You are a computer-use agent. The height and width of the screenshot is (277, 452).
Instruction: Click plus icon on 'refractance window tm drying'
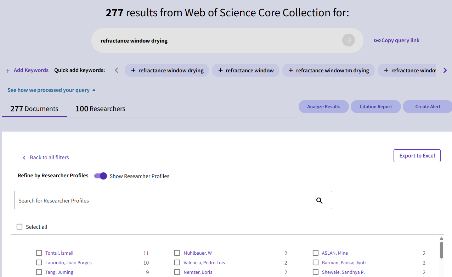(x=291, y=70)
